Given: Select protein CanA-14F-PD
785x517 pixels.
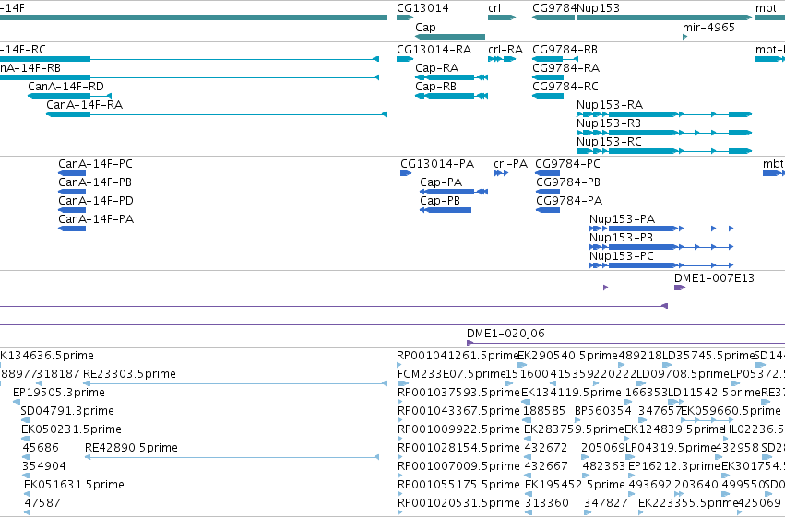Looking at the screenshot, I should tap(96, 201).
